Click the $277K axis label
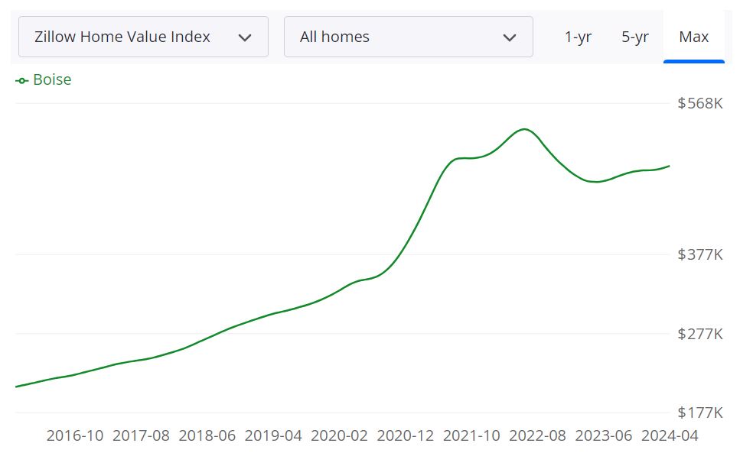The height and width of the screenshot is (453, 740). pyautogui.click(x=700, y=334)
